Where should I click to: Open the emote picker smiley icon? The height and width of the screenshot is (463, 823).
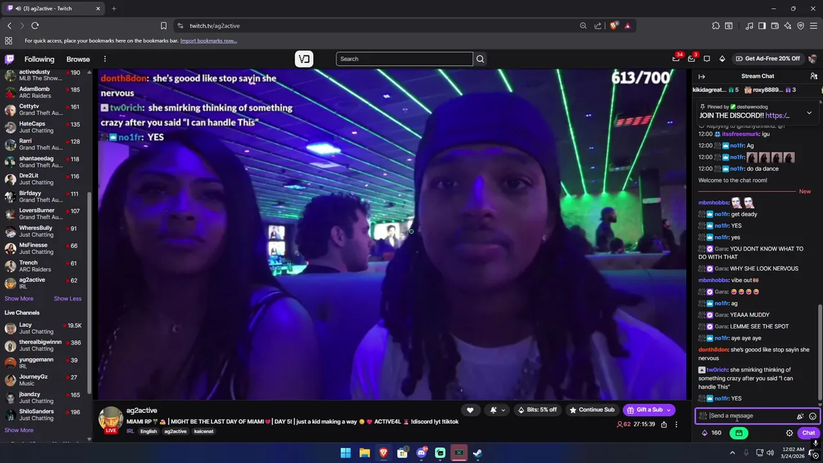813,416
